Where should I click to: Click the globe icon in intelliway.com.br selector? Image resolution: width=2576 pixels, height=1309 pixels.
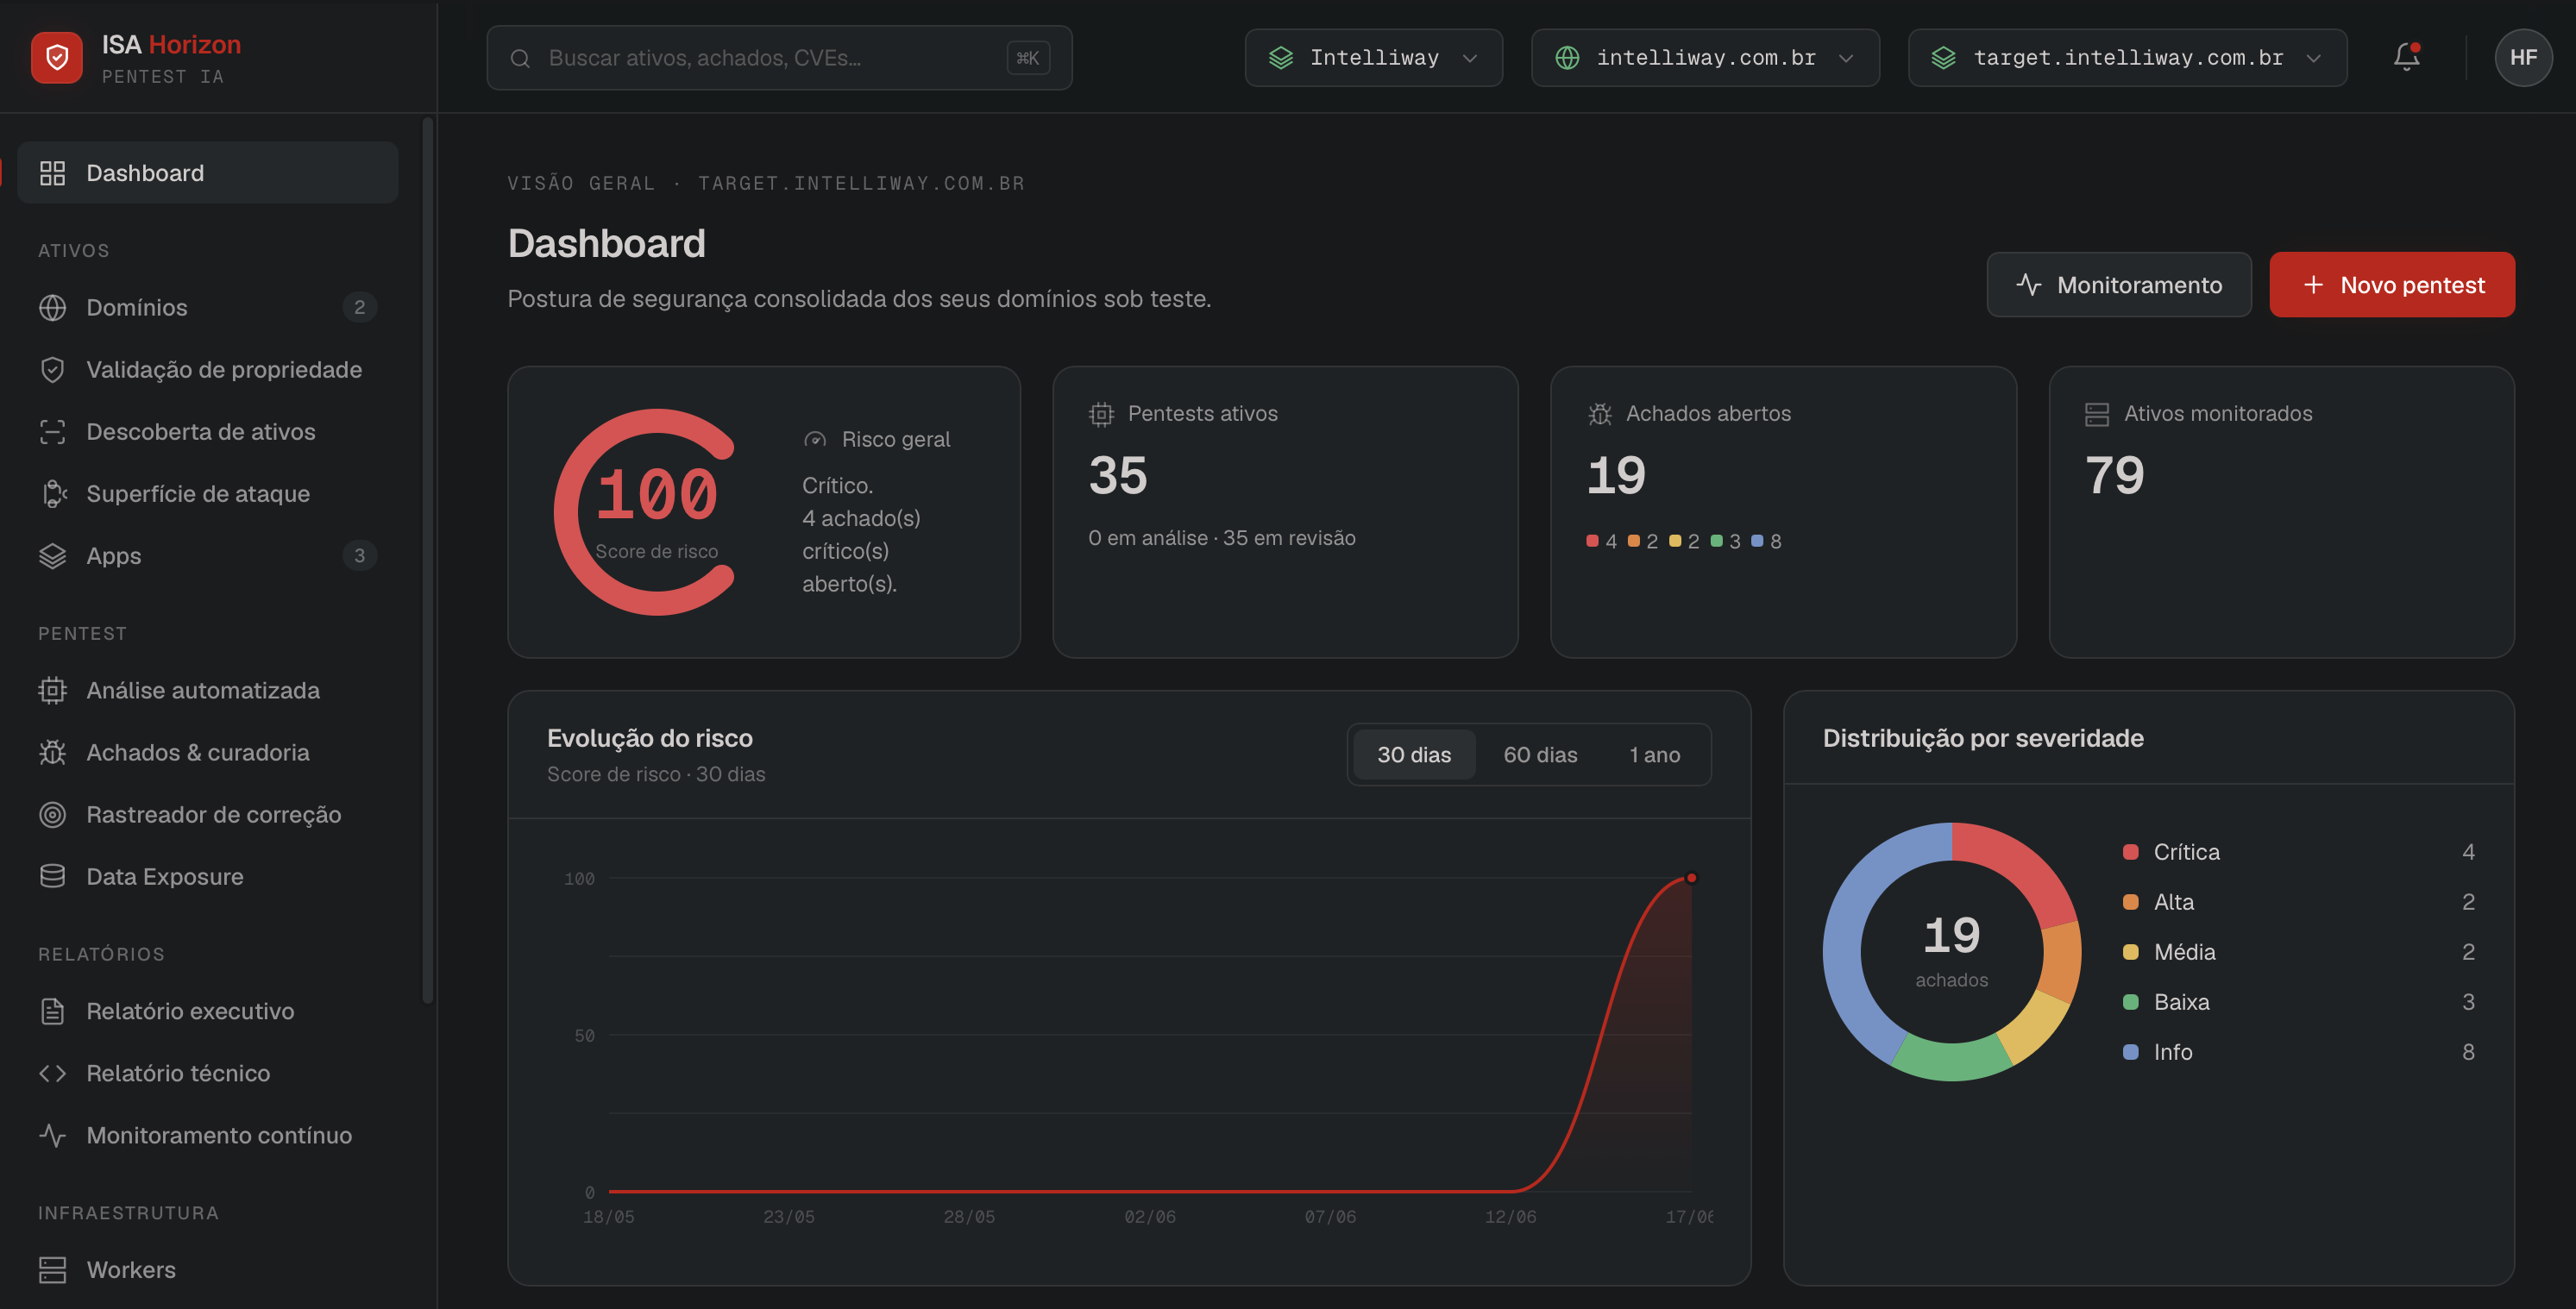1567,58
